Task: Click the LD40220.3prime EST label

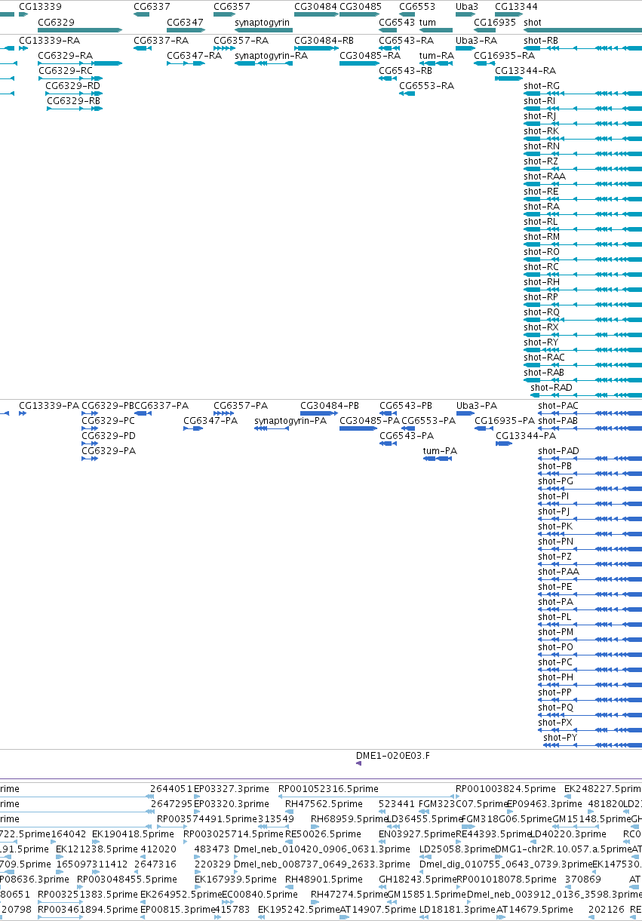Action: tap(568, 834)
